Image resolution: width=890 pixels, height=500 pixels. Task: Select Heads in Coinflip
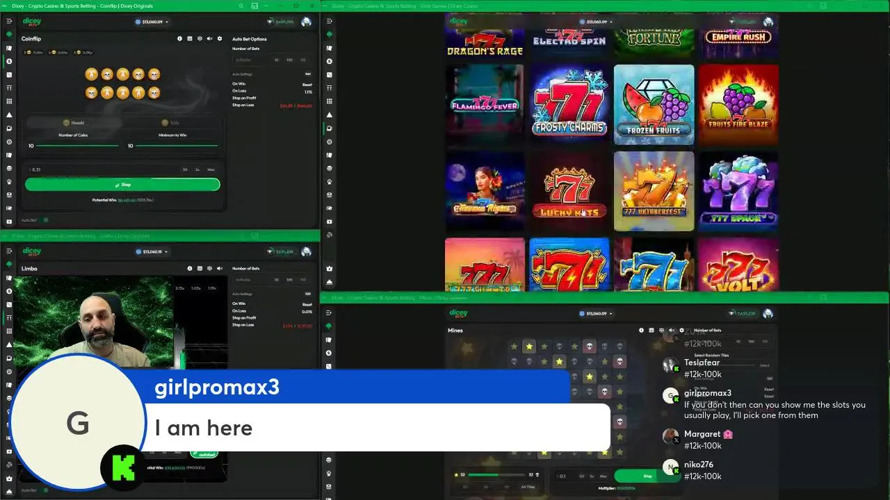[74, 122]
